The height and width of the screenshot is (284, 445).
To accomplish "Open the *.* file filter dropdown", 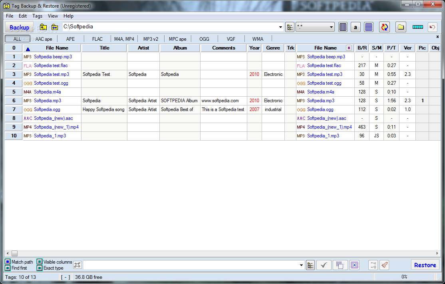I will coord(331,27).
